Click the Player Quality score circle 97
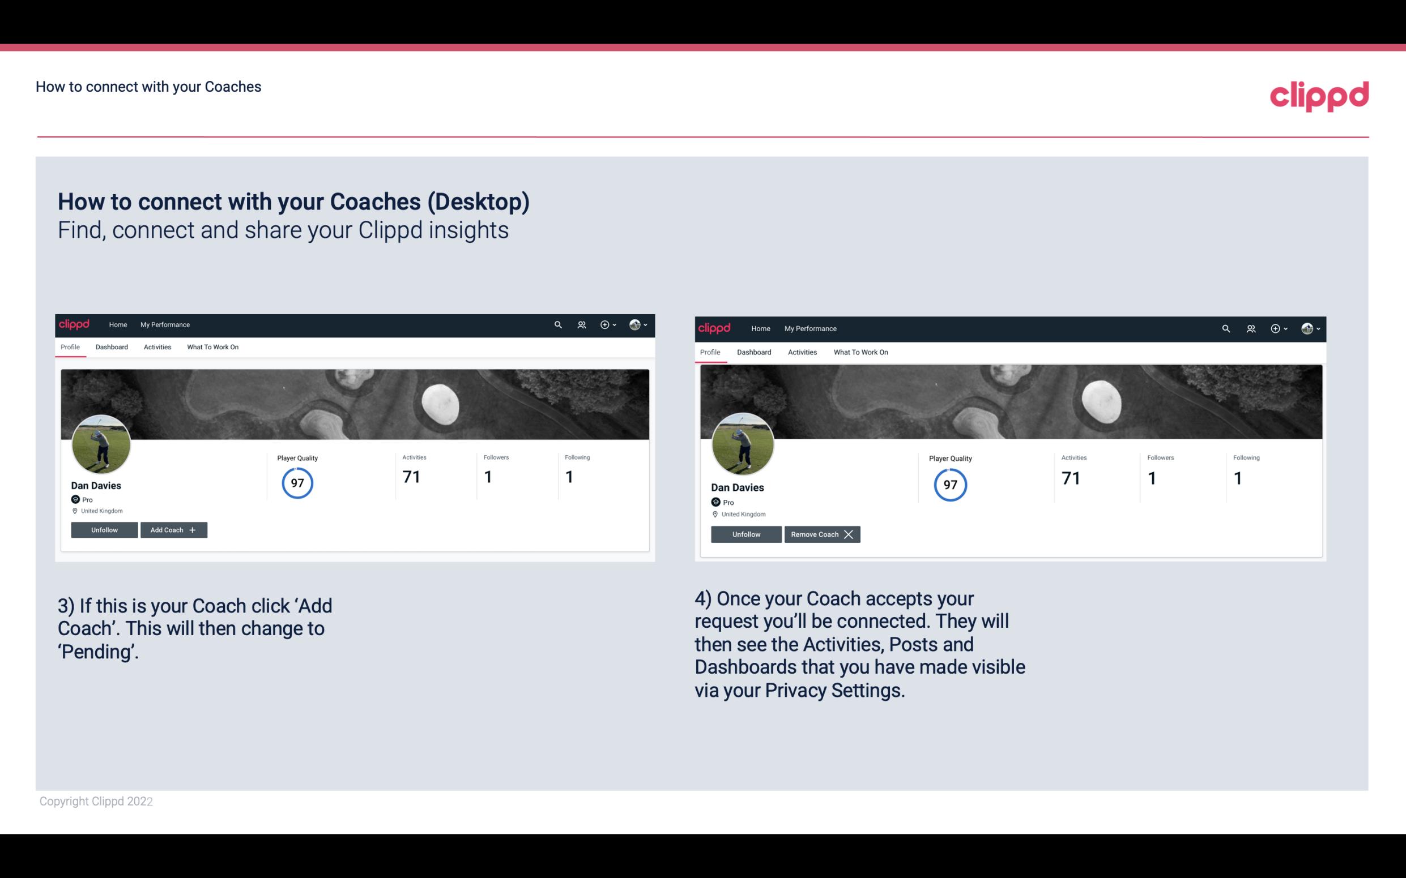 tap(297, 482)
